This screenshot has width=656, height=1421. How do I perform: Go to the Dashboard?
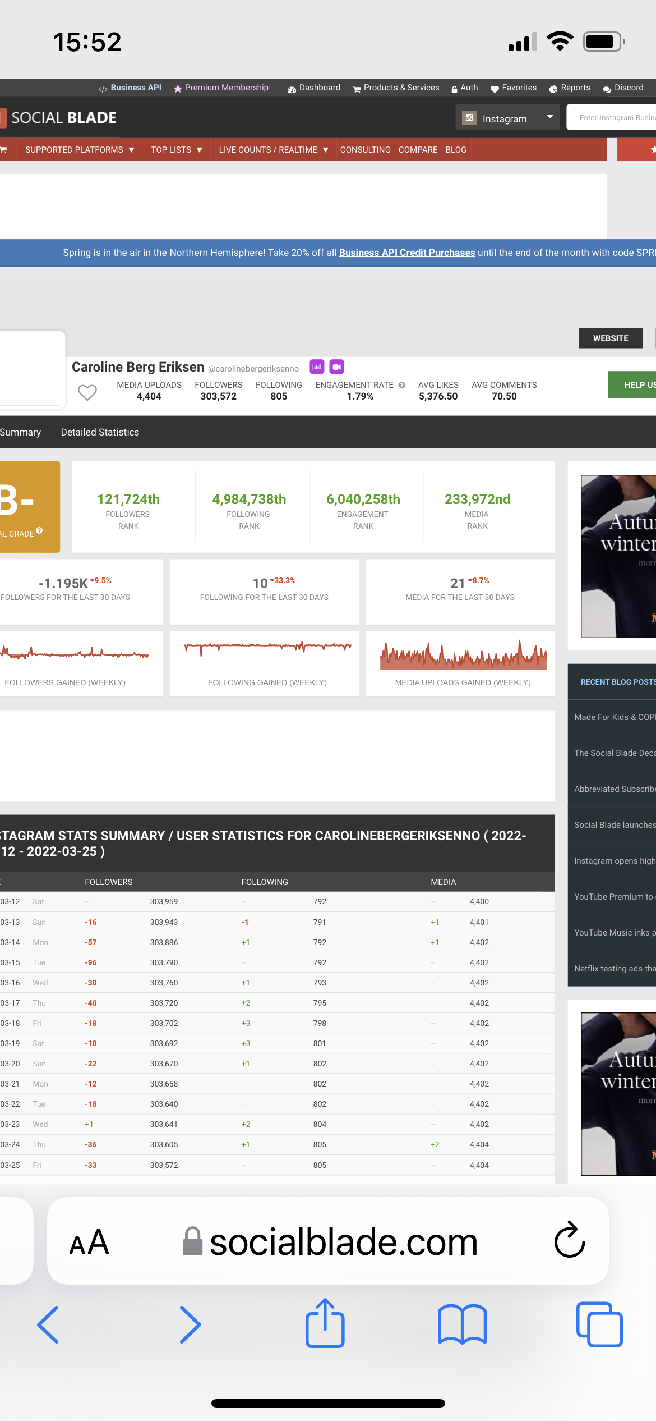(314, 88)
